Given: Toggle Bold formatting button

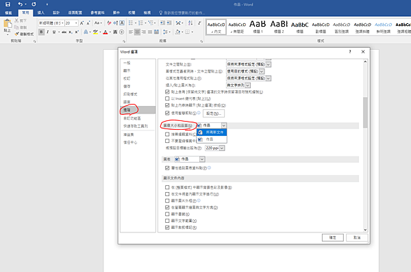Looking at the screenshot, I should tap(41, 32).
